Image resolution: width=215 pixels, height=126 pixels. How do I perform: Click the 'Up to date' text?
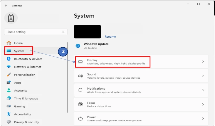click(x=90, y=48)
